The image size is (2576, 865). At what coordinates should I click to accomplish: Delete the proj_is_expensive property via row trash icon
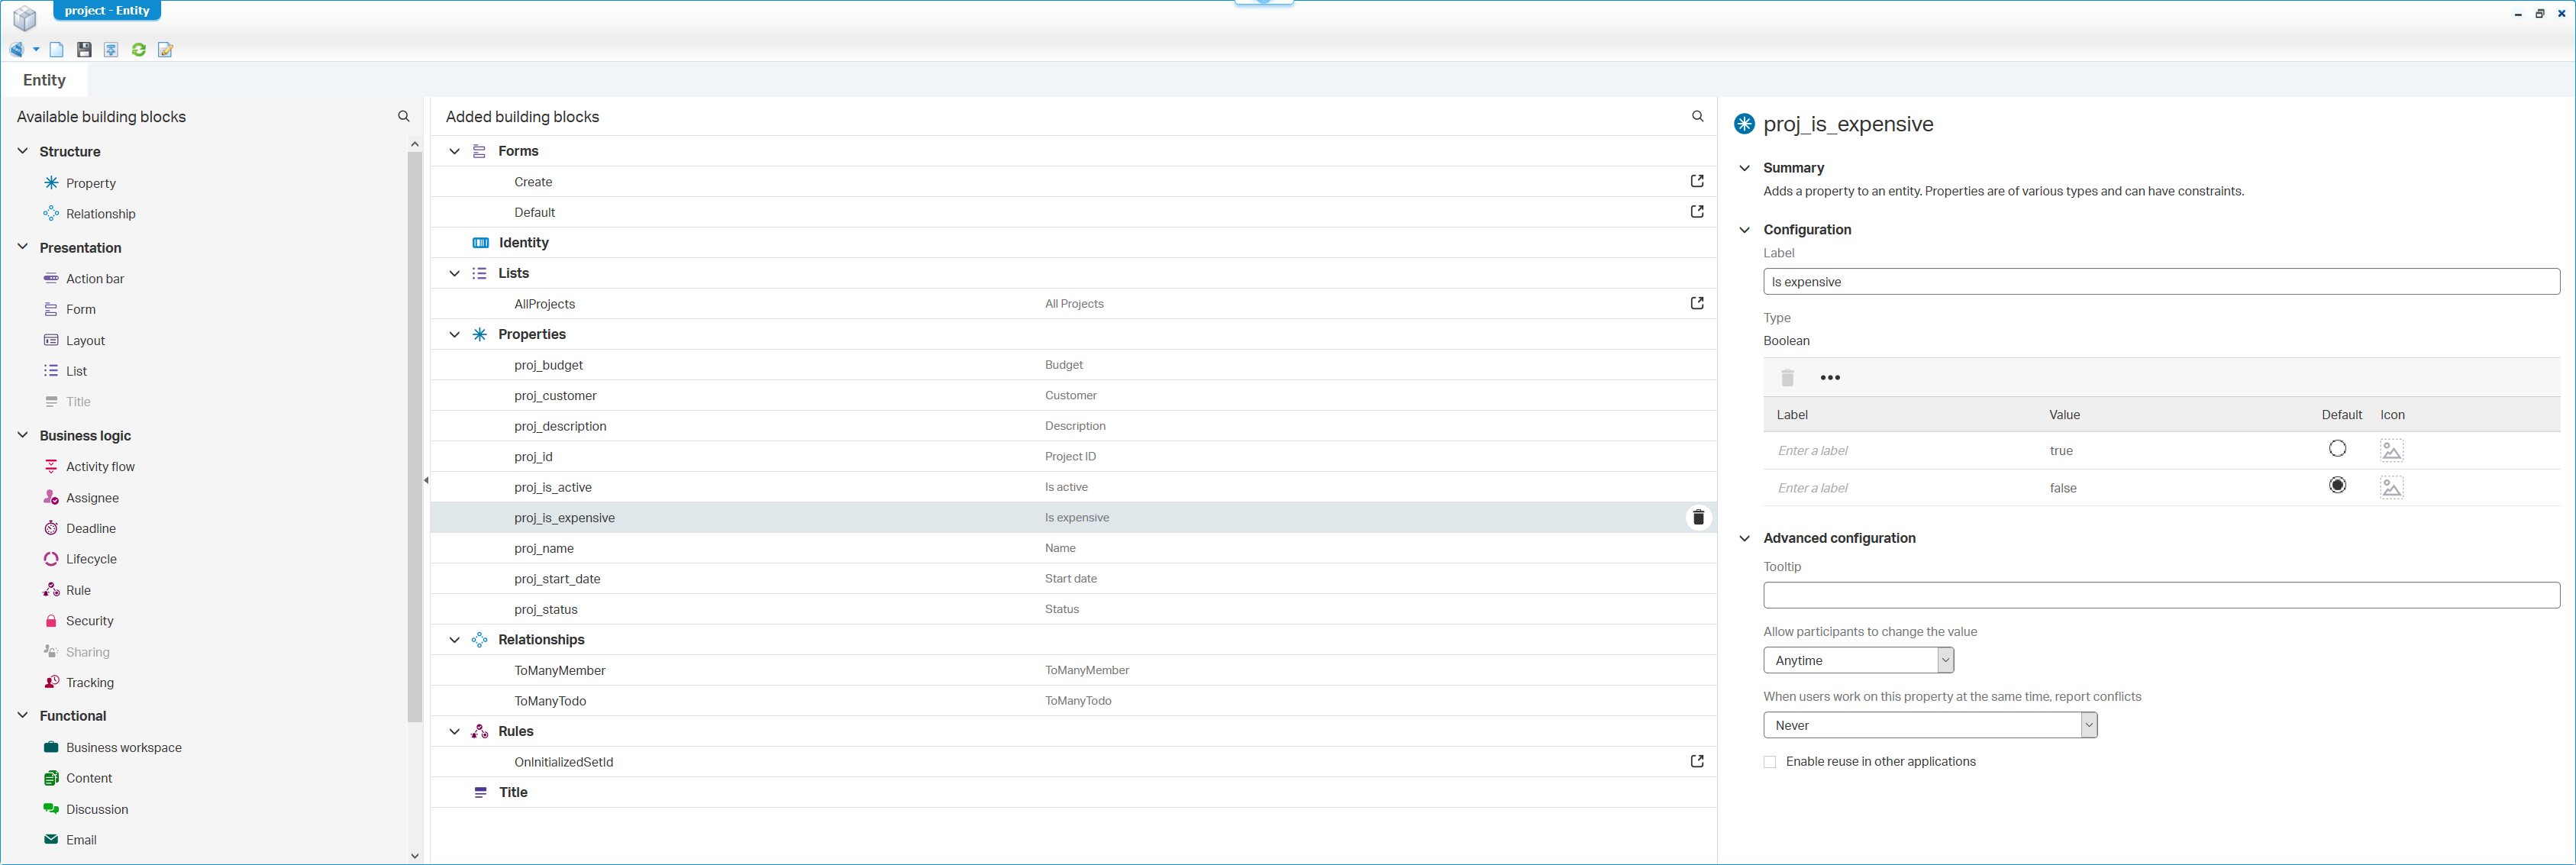pyautogui.click(x=1697, y=518)
